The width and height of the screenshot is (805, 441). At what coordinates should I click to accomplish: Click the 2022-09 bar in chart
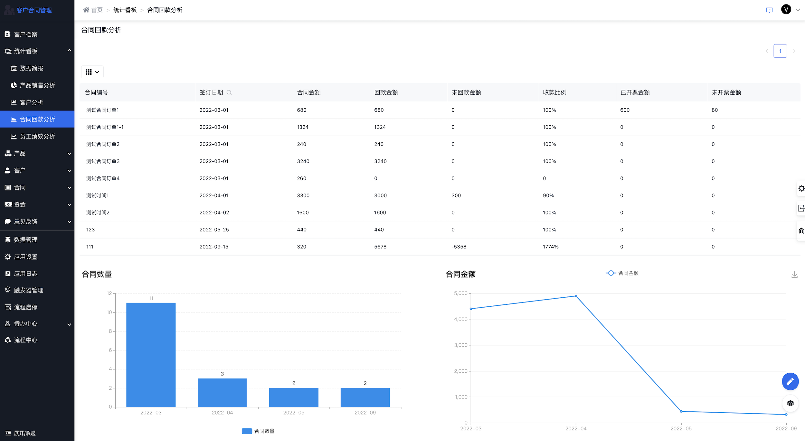tap(365, 397)
